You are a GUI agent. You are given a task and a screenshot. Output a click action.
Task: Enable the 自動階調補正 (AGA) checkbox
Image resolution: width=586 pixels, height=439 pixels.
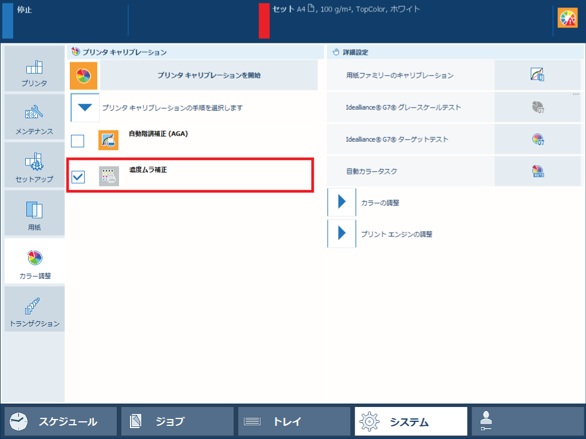78,141
